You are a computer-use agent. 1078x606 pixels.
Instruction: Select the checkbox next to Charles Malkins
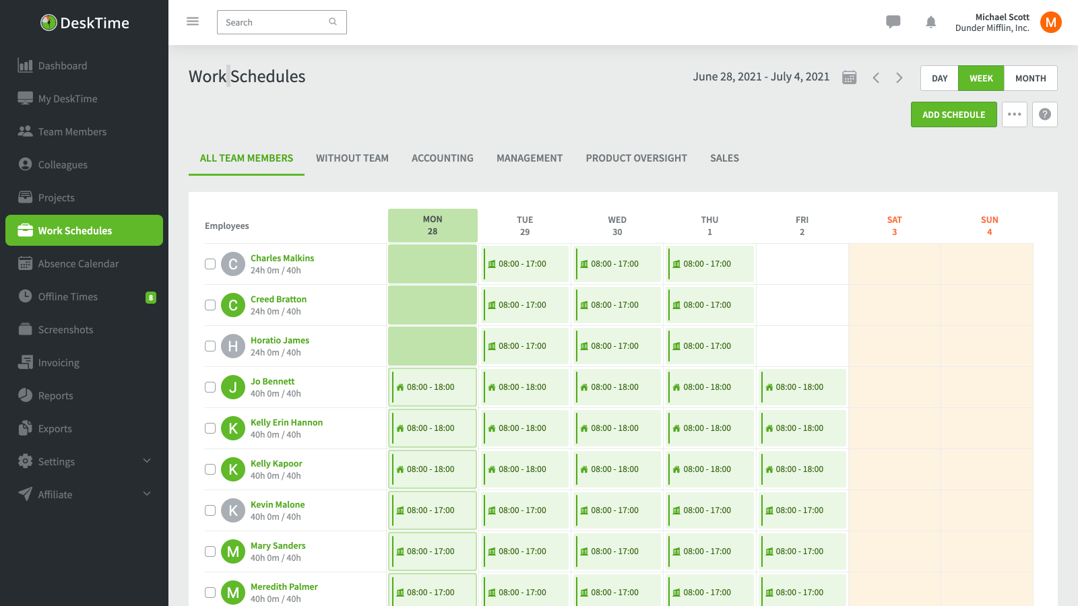point(210,264)
